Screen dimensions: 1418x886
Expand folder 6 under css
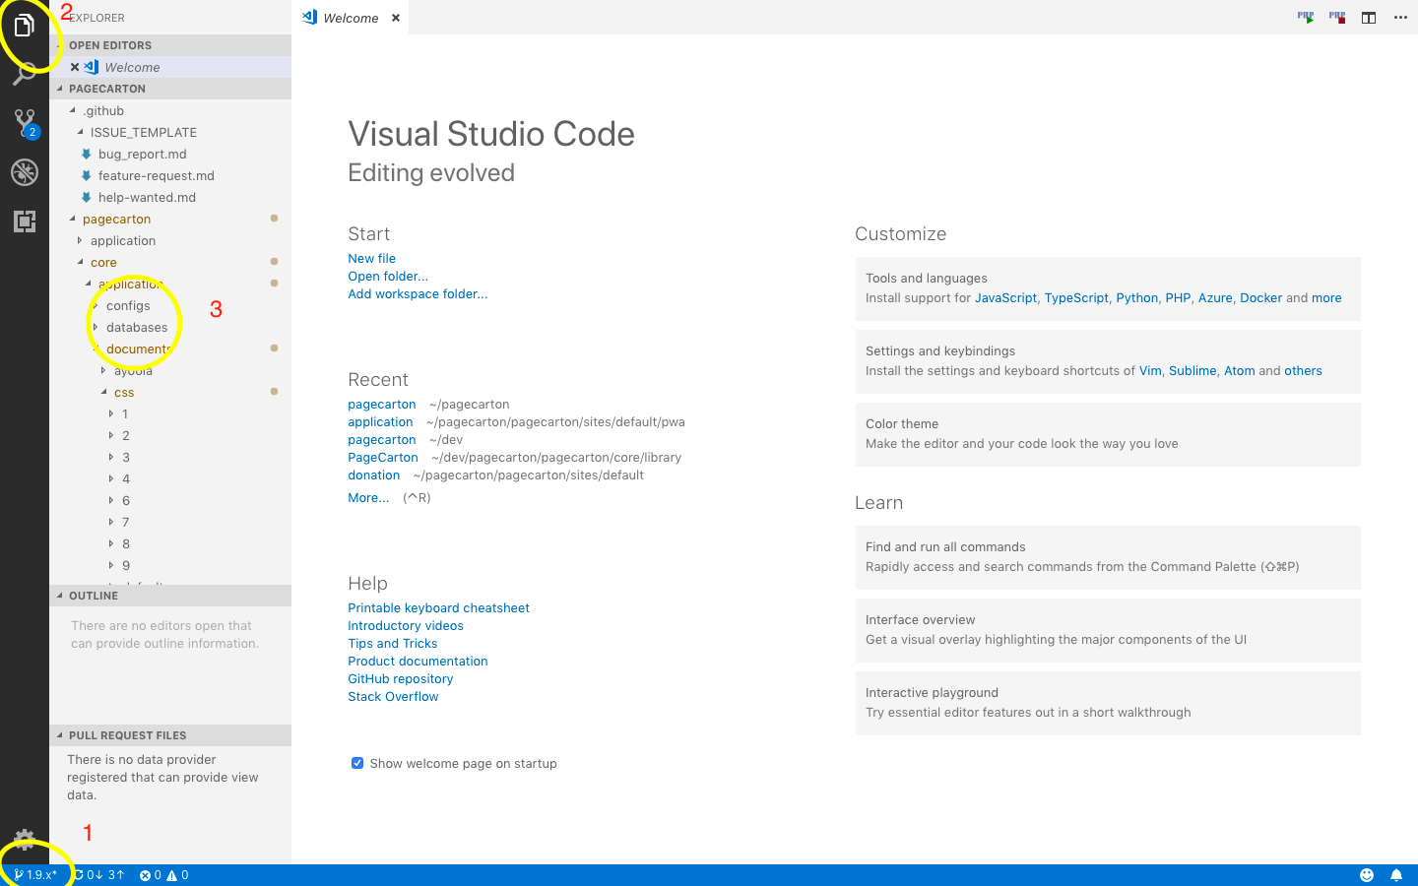pos(126,500)
